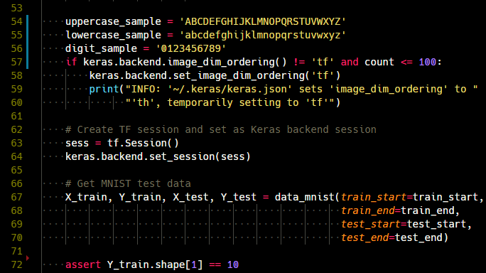Click the lowercase_sample alphabet string
Screen dimensions: 486x273
pyautogui.click(x=263, y=35)
